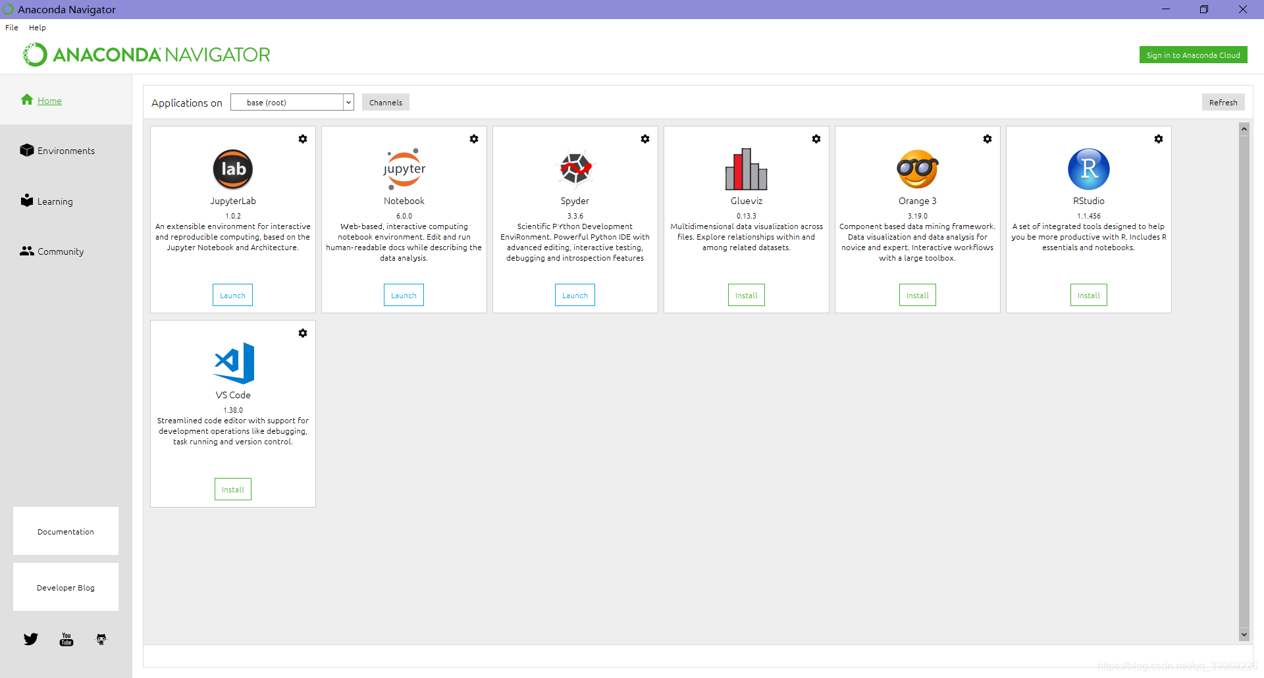1264x678 pixels.
Task: Restore down the Anaconda Navigator window
Action: (x=1204, y=9)
